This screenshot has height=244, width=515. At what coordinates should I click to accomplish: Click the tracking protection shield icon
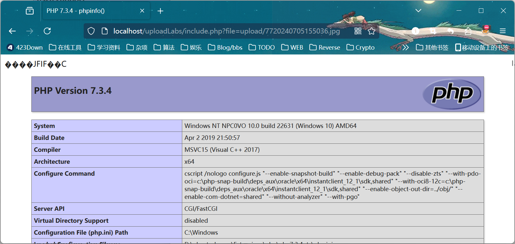pyautogui.click(x=91, y=31)
